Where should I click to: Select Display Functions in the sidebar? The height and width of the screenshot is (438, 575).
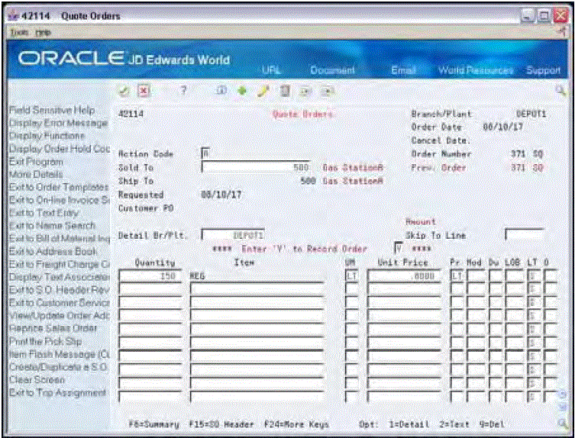(47, 136)
